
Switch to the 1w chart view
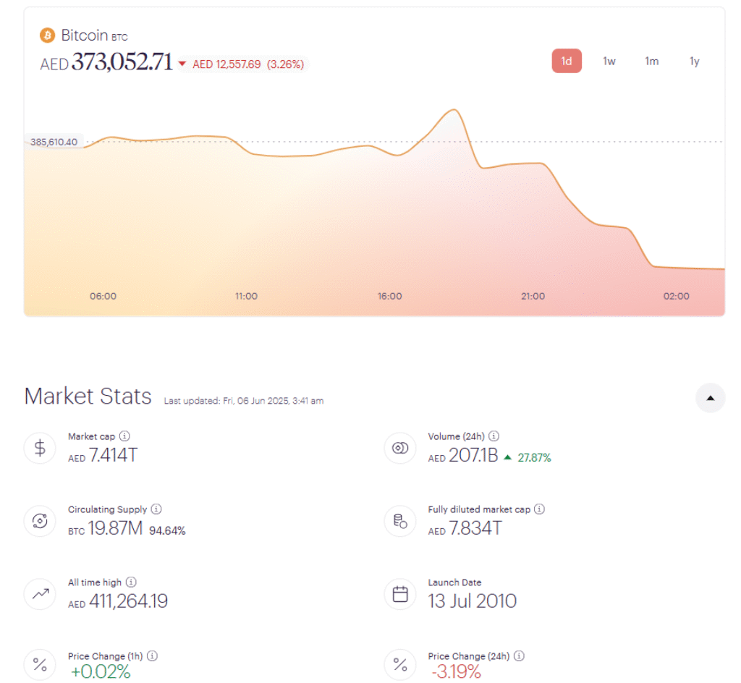click(x=609, y=61)
